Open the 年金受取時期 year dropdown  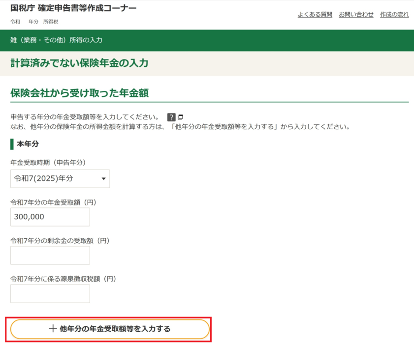[x=60, y=179]
